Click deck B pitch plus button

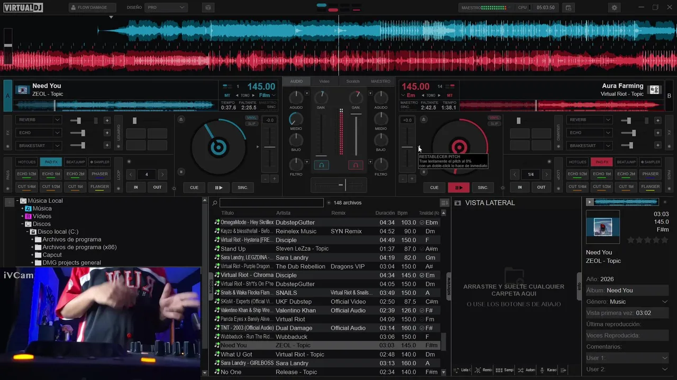(x=411, y=179)
